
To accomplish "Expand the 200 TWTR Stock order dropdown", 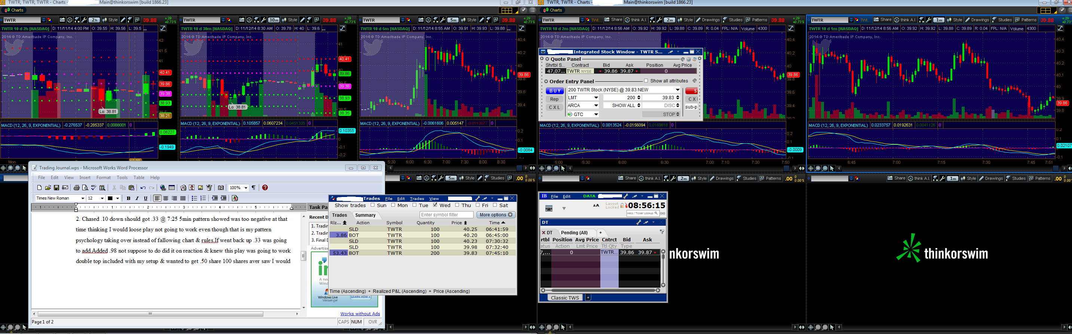I will pyautogui.click(x=677, y=90).
